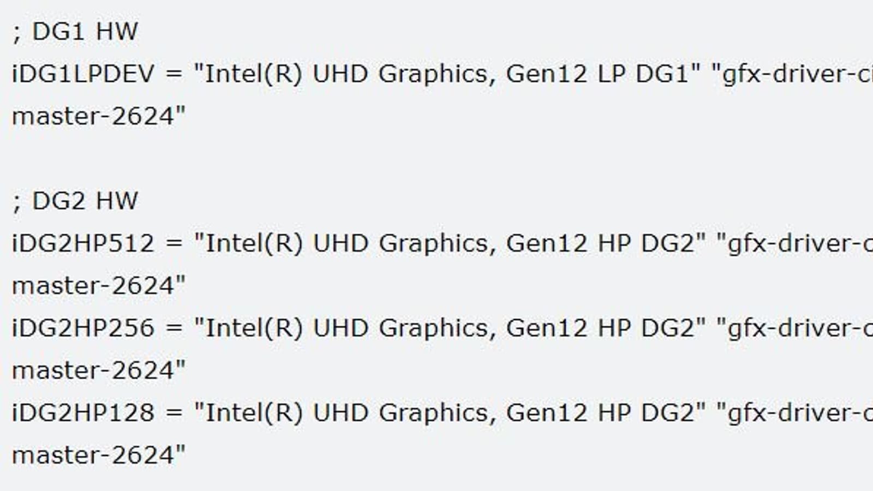Click the '; DG2 HW' comment line
This screenshot has height=491, width=873.
click(75, 201)
